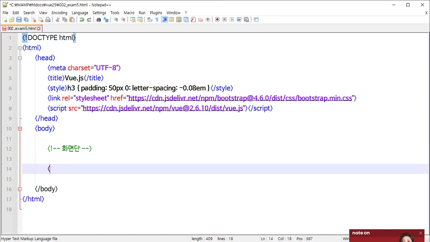Image resolution: width=430 pixels, height=242 pixels.
Task: Toggle the Show Indent Guide button
Action: 165,20
